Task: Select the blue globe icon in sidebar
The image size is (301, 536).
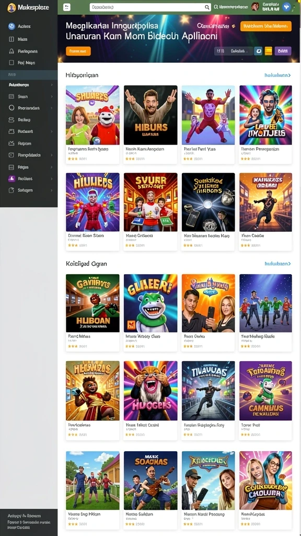Action: [11, 26]
